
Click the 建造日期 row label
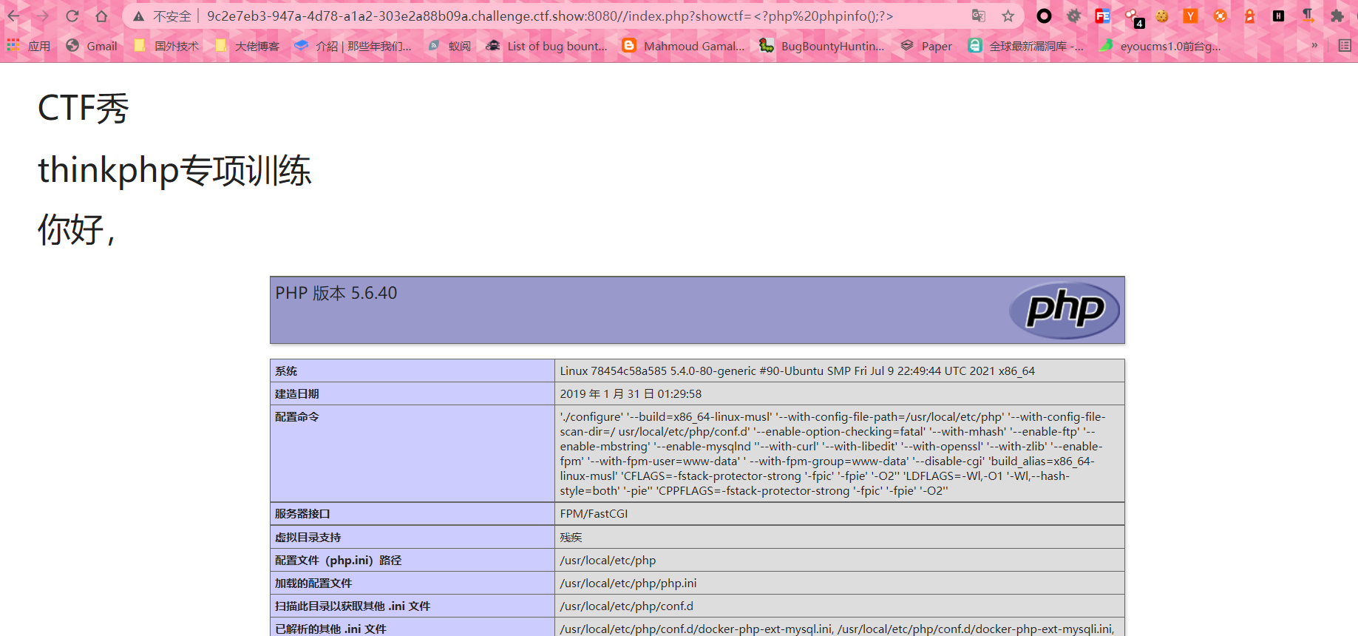click(x=297, y=394)
